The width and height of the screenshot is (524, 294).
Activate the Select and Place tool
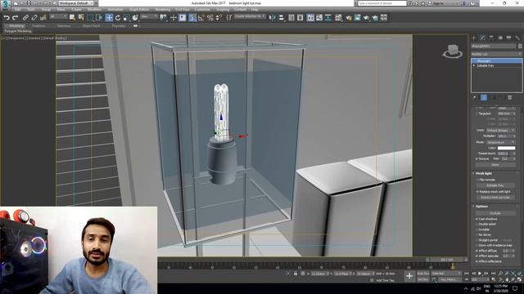[135, 18]
